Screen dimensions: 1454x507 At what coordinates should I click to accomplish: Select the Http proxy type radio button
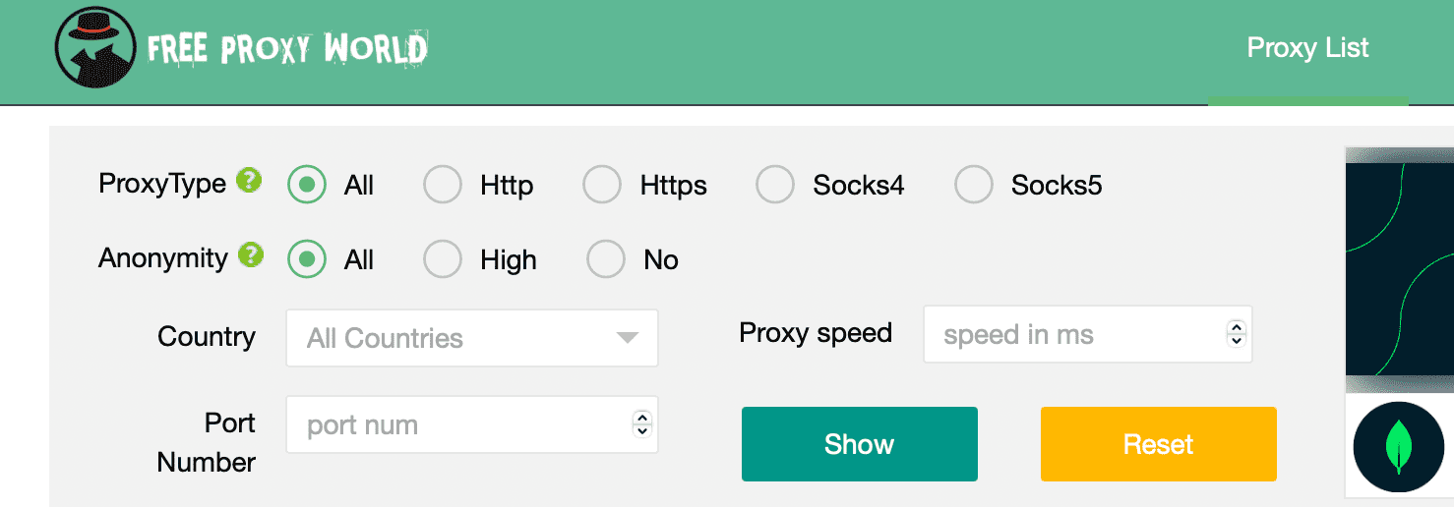pos(443,185)
